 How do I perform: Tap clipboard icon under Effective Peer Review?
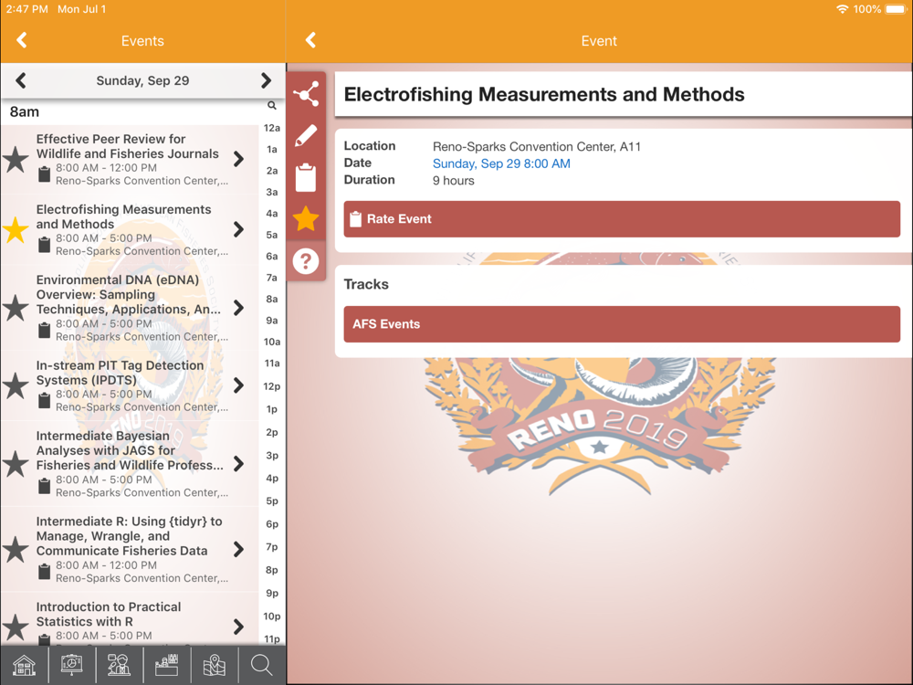(x=44, y=174)
